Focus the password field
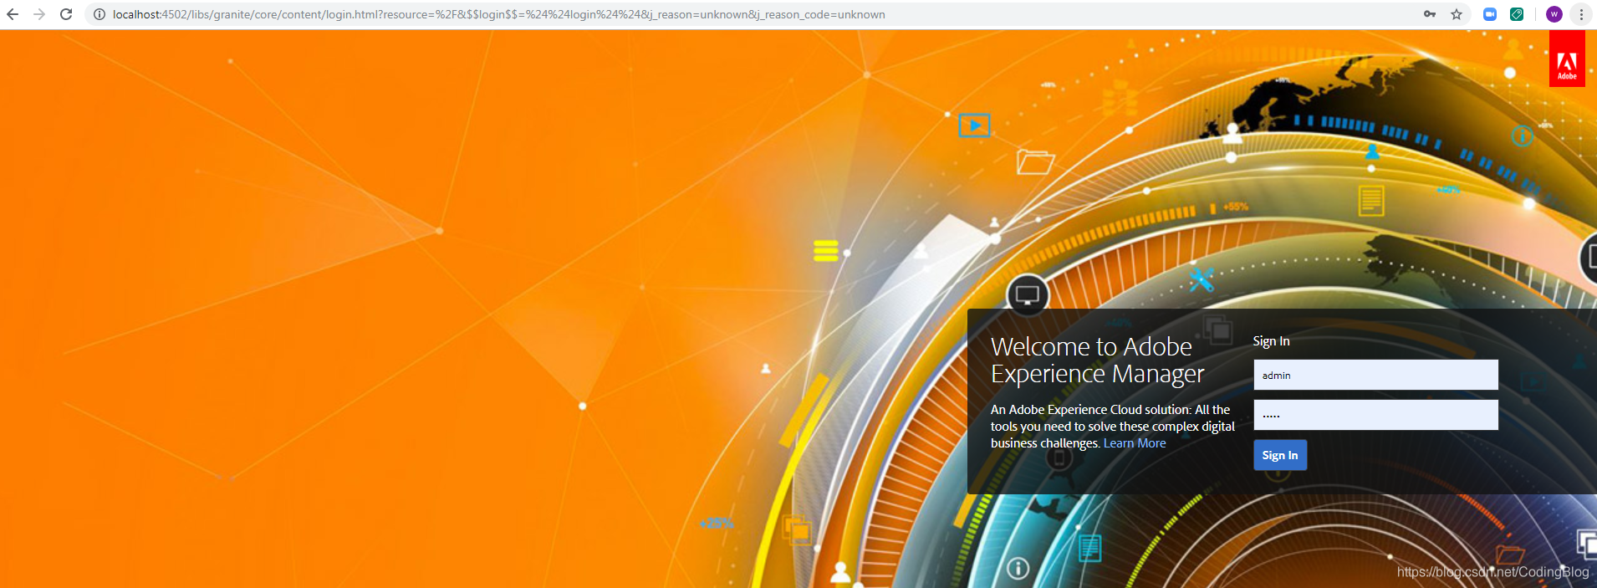Image resolution: width=1597 pixels, height=588 pixels. tap(1375, 415)
